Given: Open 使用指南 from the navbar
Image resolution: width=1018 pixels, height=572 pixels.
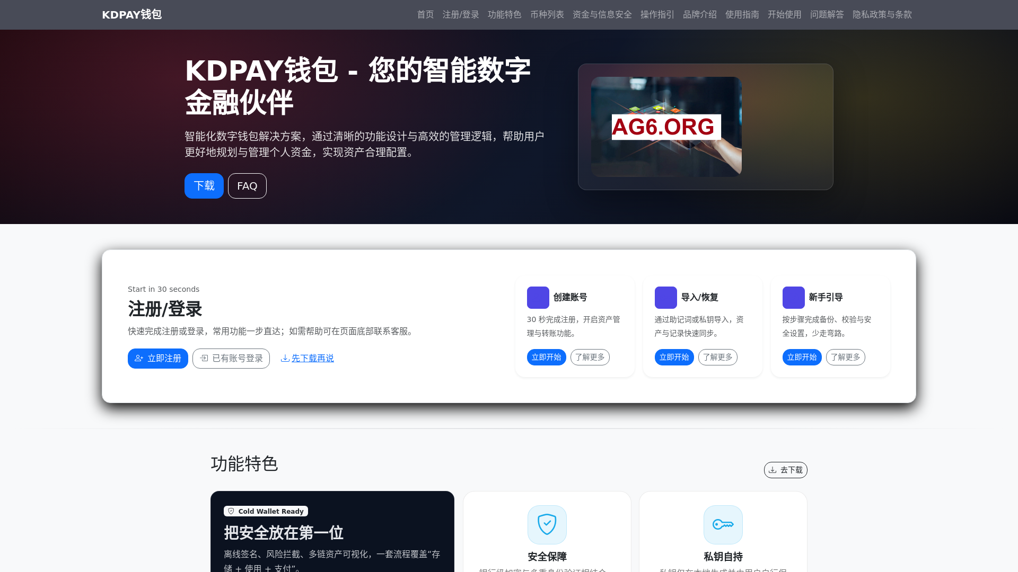Looking at the screenshot, I should pos(742,15).
